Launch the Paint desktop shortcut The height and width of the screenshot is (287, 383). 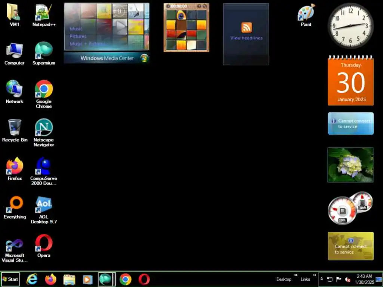tap(306, 15)
